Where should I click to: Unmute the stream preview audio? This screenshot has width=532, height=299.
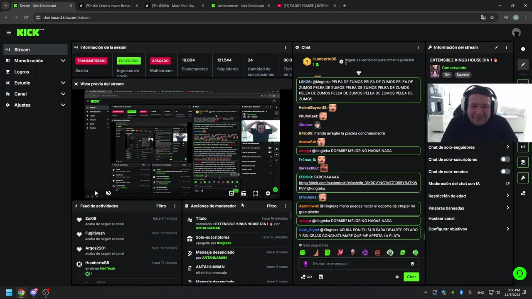pyautogui.click(x=108, y=193)
